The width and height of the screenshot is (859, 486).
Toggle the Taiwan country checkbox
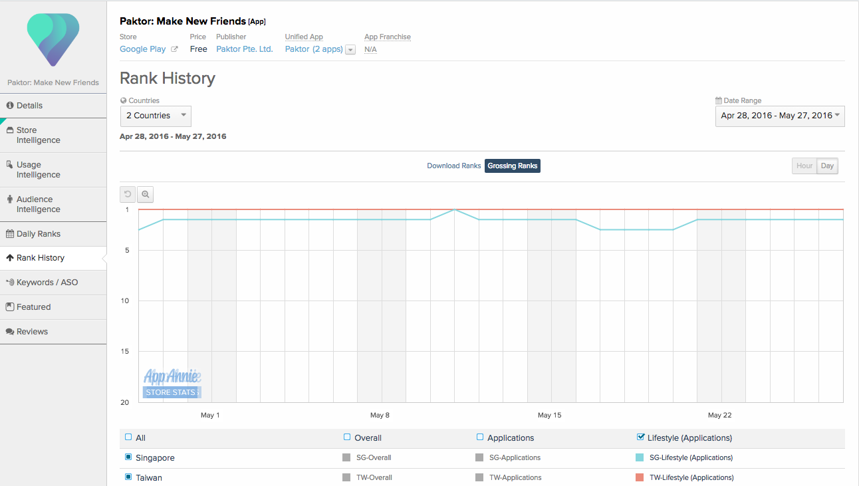click(x=128, y=477)
